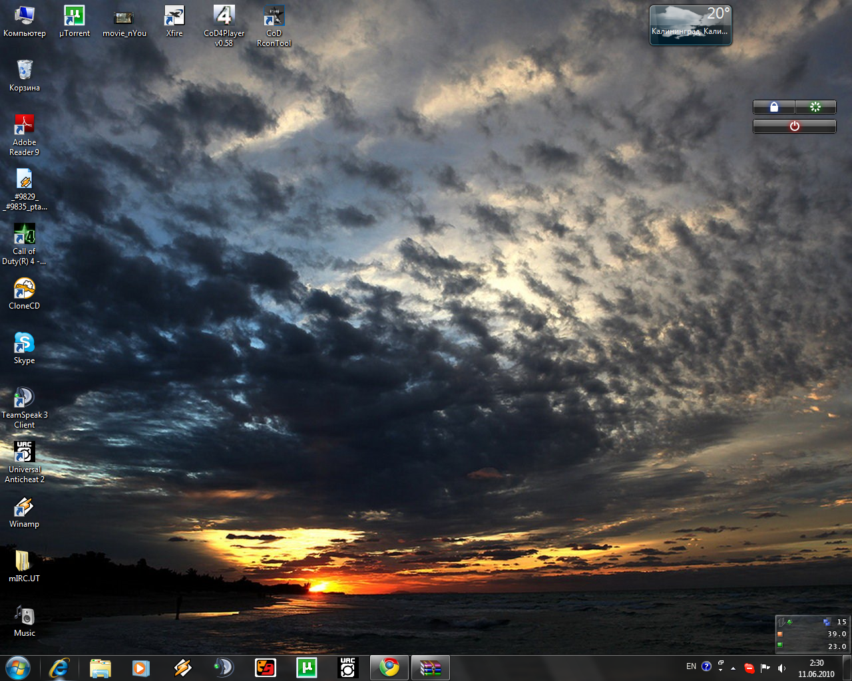The image size is (852, 681).
Task: Select the Winamp shortcut on the desktop
Action: tap(25, 512)
